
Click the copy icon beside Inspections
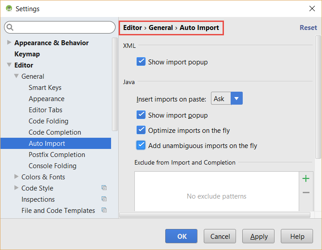coord(104,199)
